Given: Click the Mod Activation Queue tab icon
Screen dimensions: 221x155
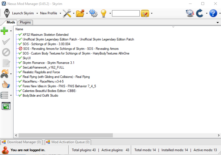Looking at the screenshot, I should point(48,142).
